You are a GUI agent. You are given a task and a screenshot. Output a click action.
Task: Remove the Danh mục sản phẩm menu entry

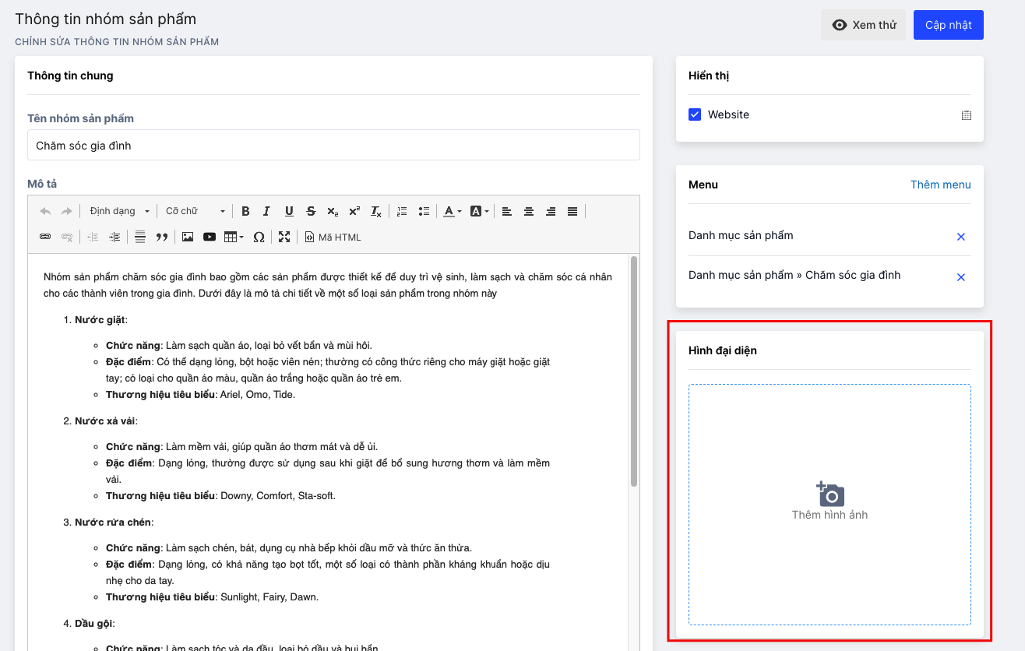tap(960, 237)
